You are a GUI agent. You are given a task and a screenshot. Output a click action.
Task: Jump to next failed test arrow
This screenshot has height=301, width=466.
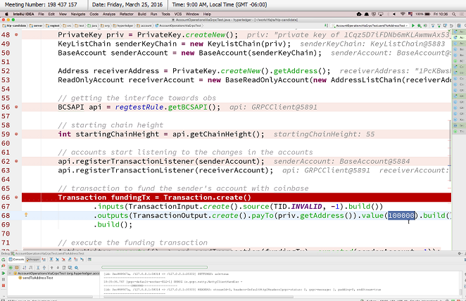[x=58, y=267]
